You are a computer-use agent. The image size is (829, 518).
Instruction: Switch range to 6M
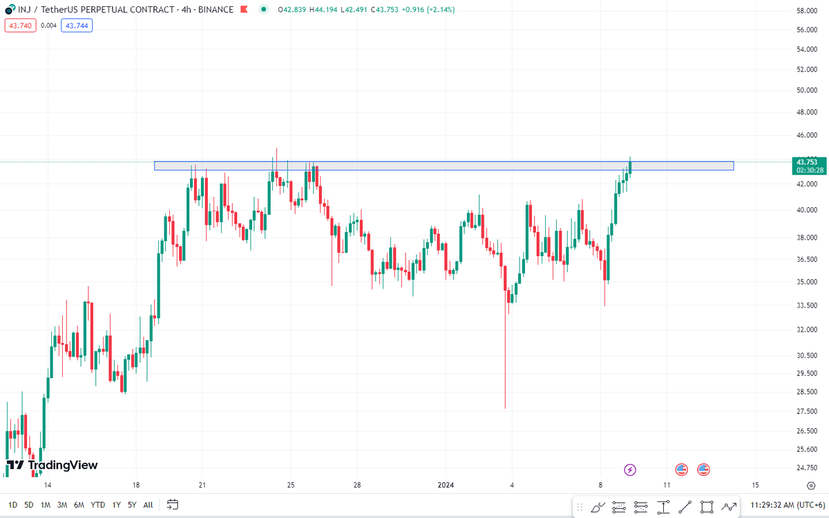coord(79,505)
